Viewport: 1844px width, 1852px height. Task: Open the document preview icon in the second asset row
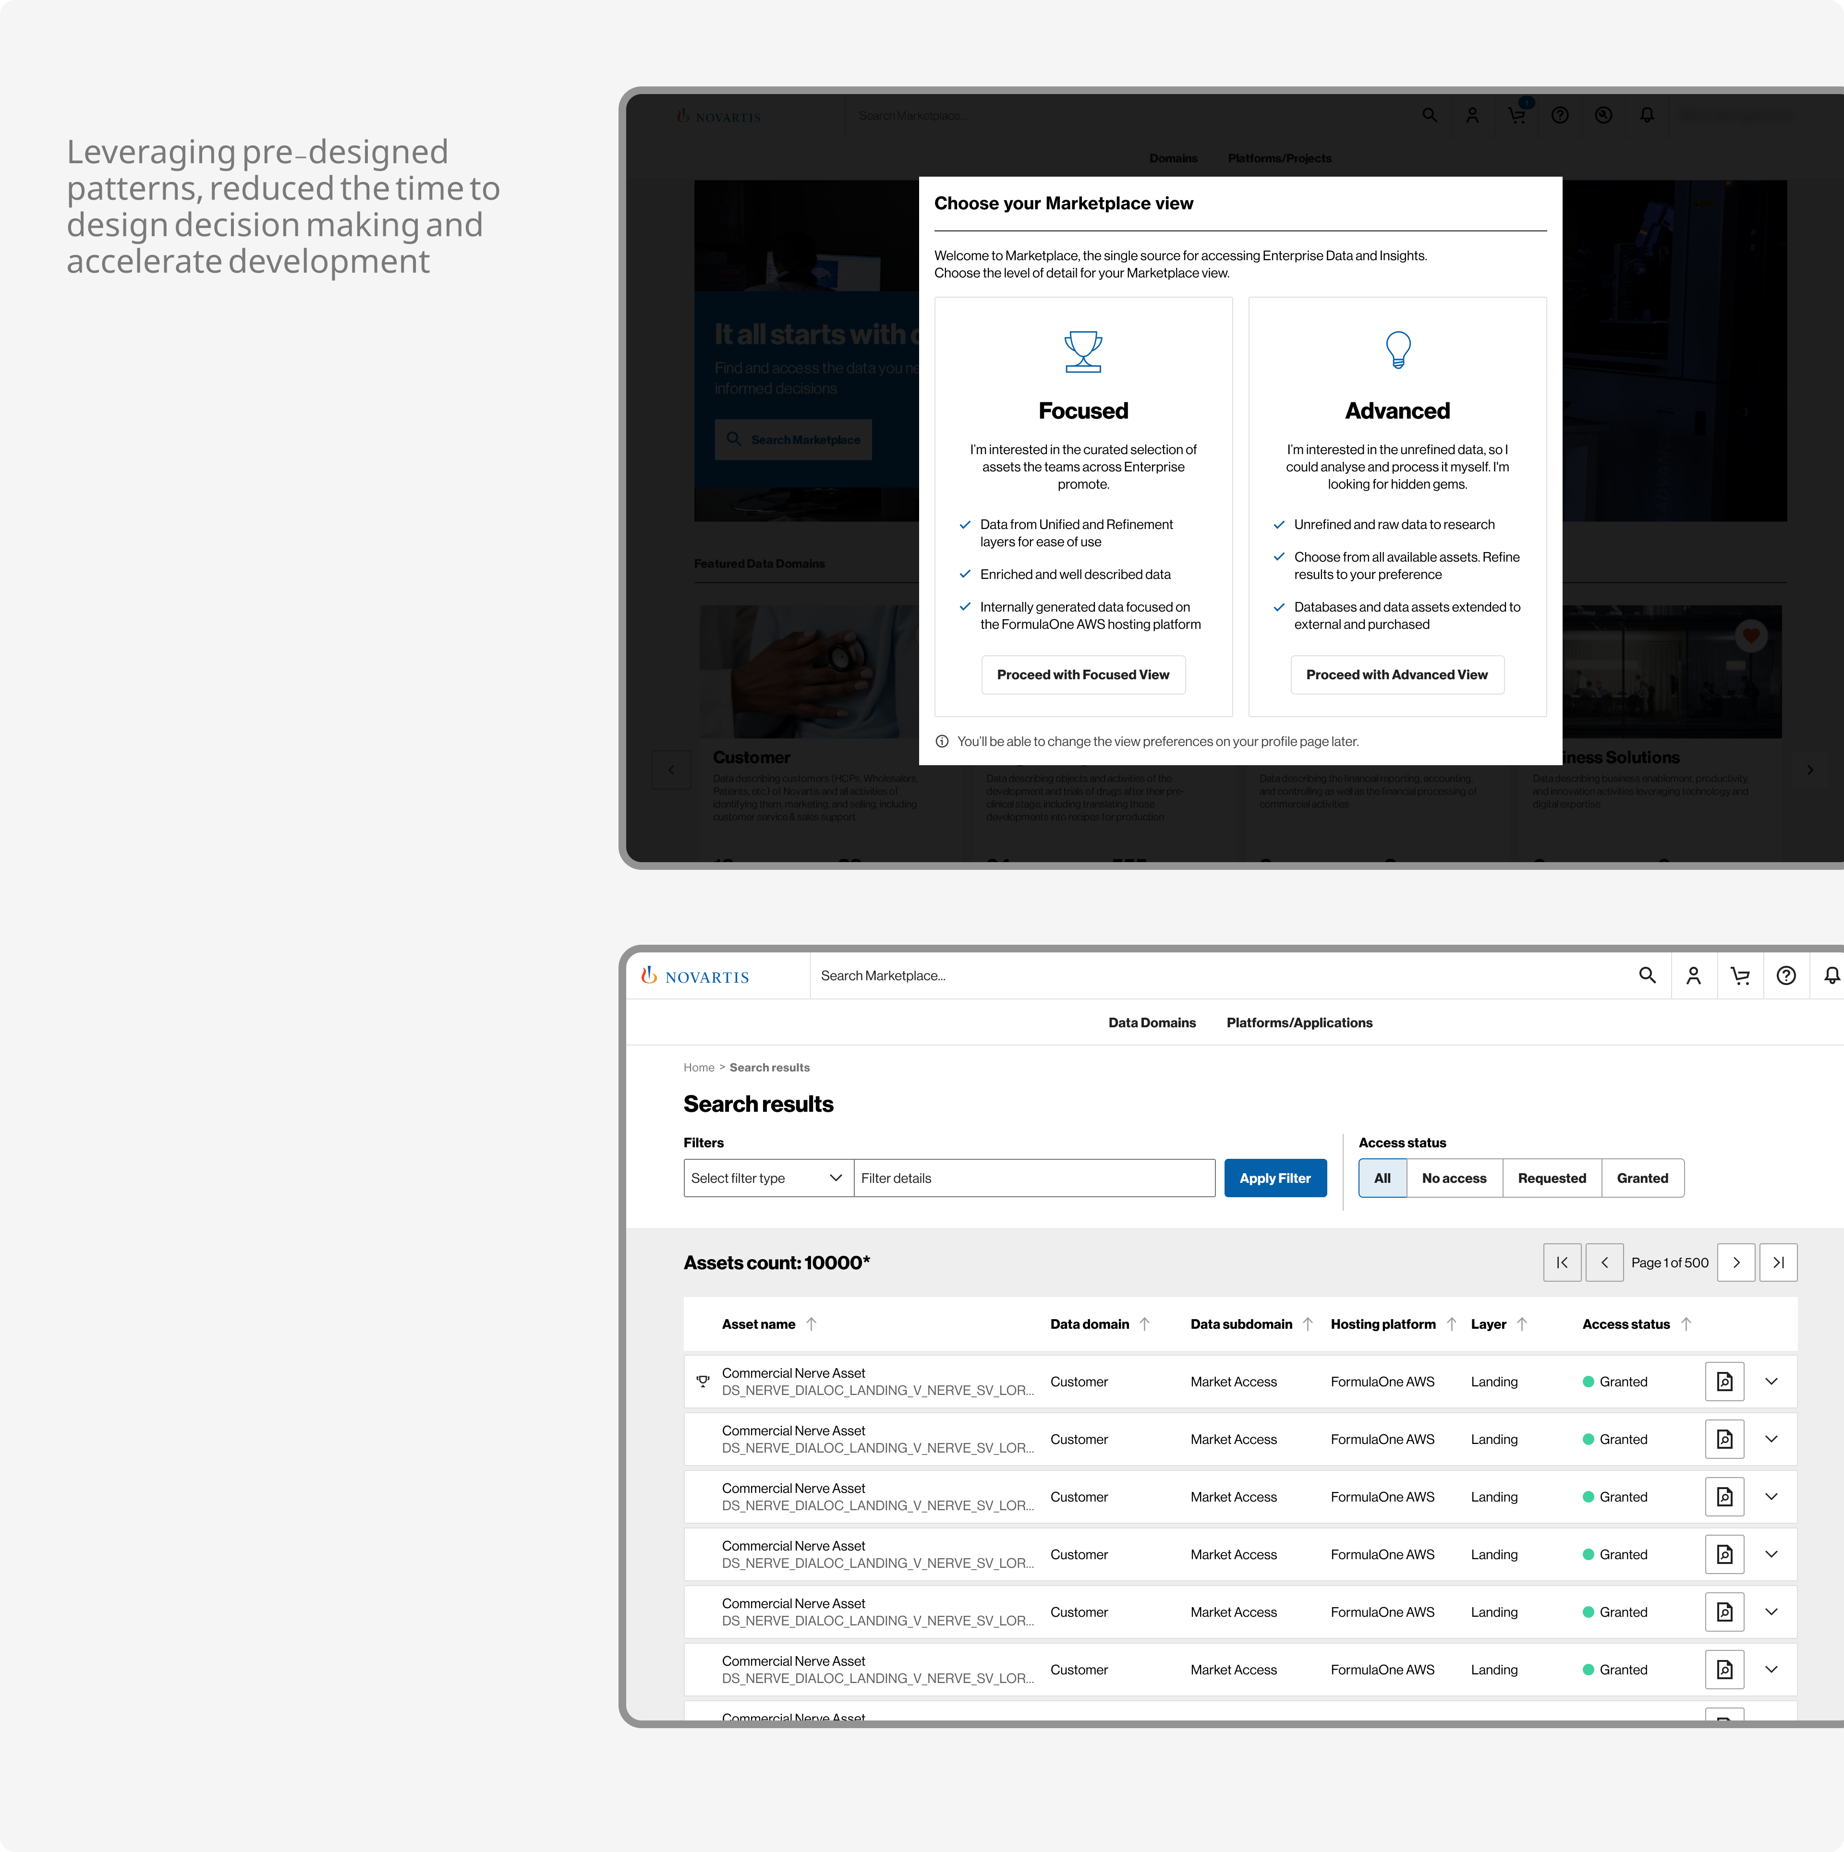pyautogui.click(x=1724, y=1439)
